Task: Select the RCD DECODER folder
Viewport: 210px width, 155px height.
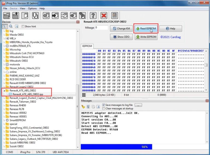Action: point(18,79)
